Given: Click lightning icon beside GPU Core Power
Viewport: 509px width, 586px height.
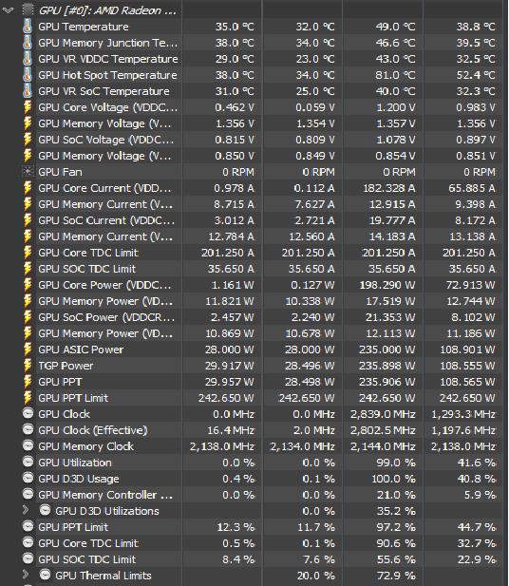Looking at the screenshot, I should pos(28,284).
